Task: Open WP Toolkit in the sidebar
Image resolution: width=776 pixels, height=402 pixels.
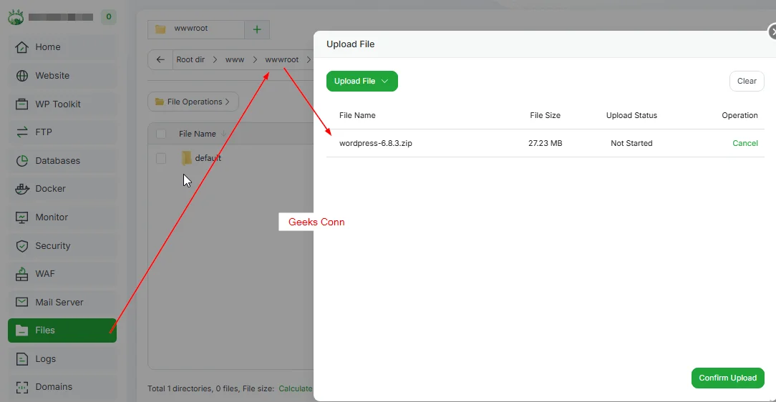Action: click(62, 104)
